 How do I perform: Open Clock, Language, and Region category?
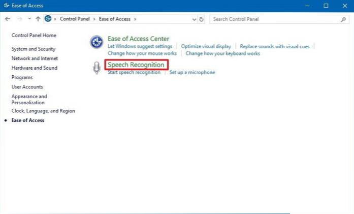click(43, 111)
